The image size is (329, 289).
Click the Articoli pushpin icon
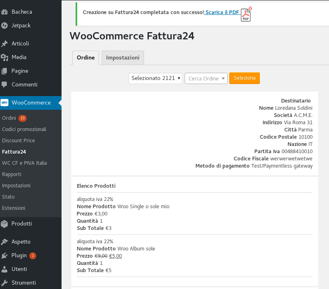pyautogui.click(x=4, y=44)
